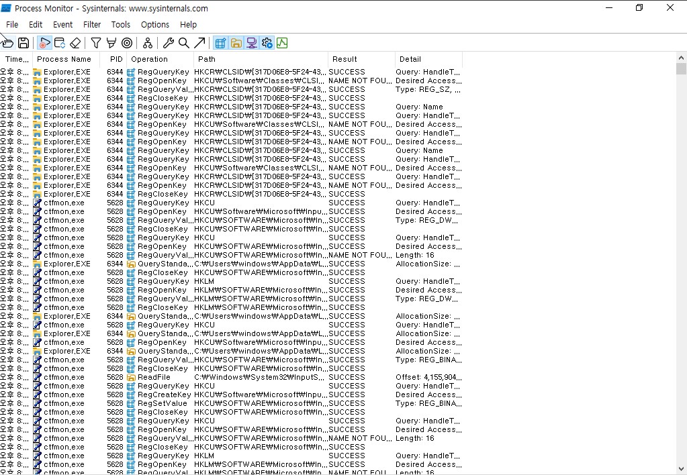
Task: Open the Event menu
Action: (x=62, y=25)
